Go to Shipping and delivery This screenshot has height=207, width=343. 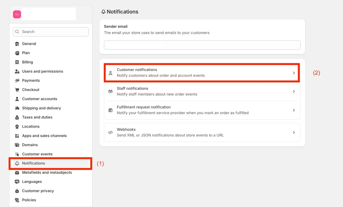(x=51, y=108)
